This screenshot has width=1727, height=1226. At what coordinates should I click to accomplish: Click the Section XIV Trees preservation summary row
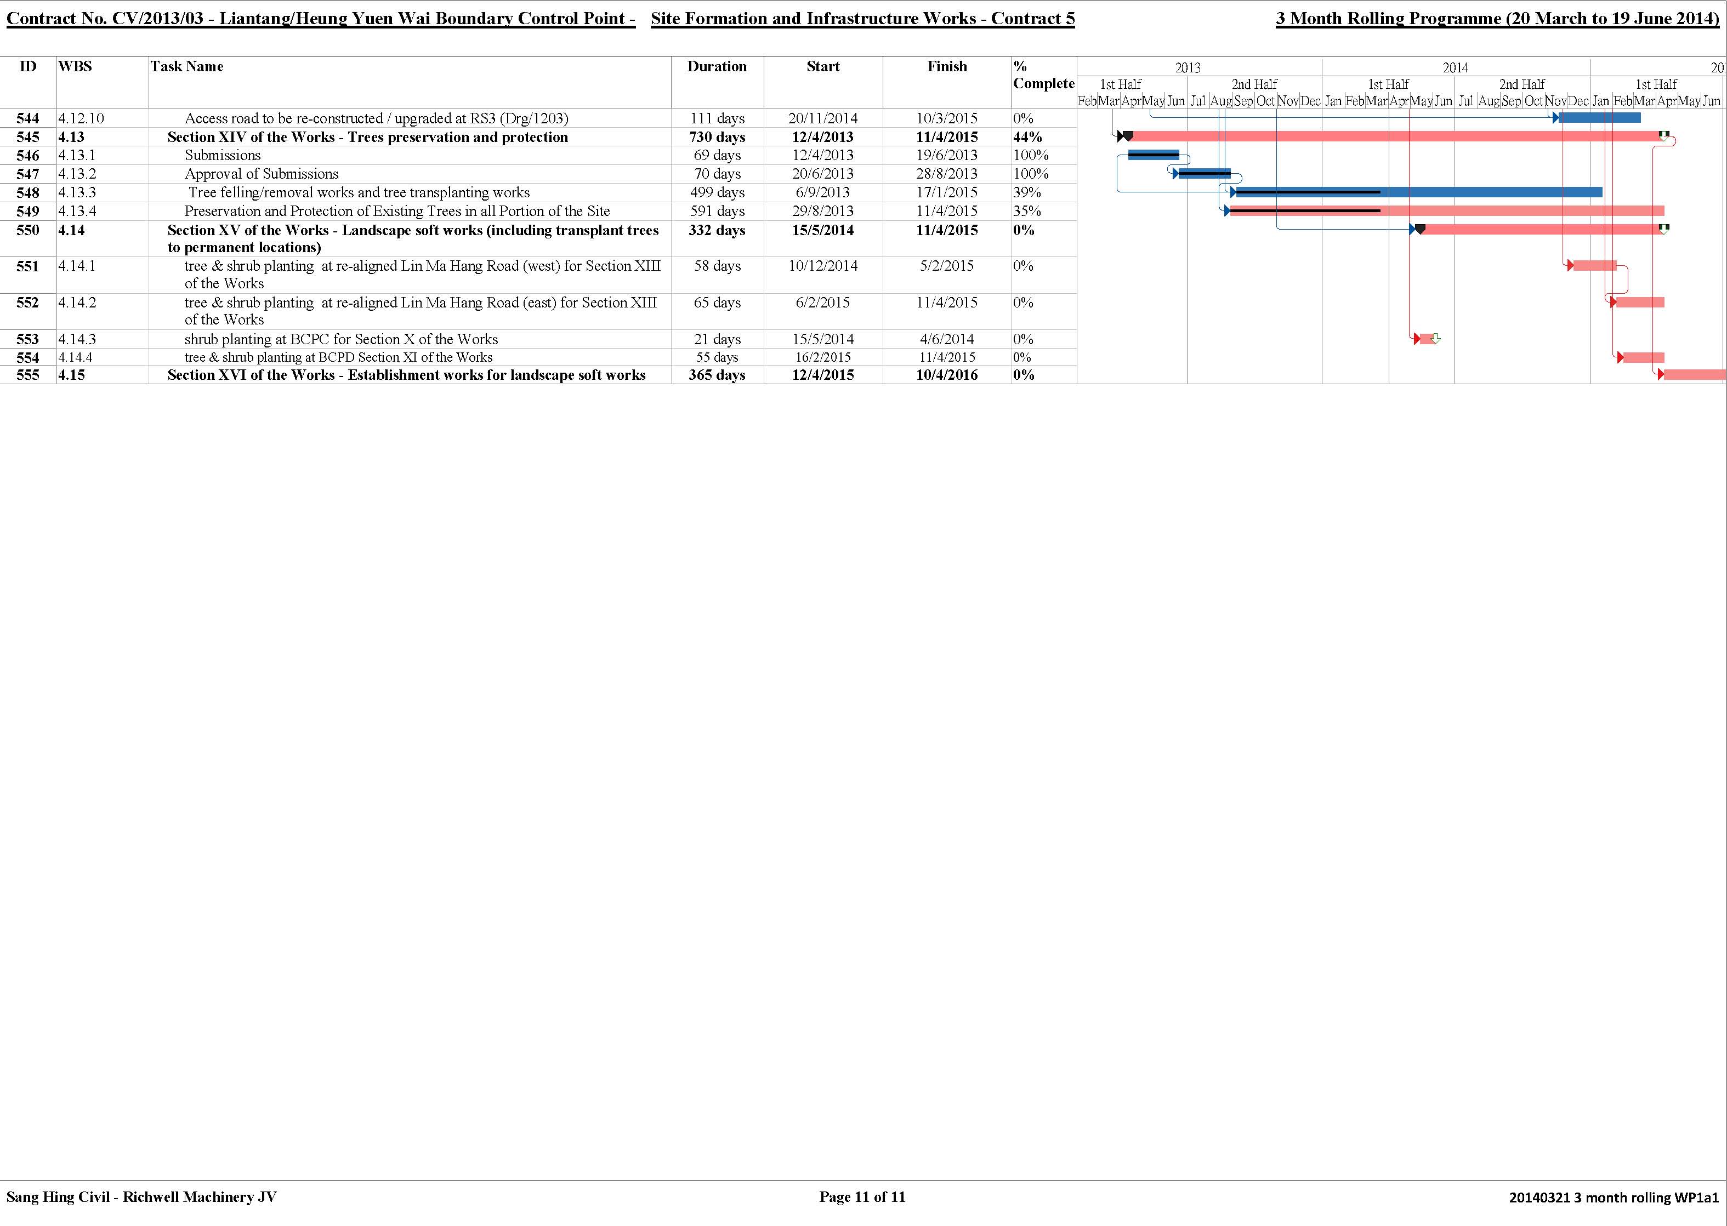coord(367,136)
